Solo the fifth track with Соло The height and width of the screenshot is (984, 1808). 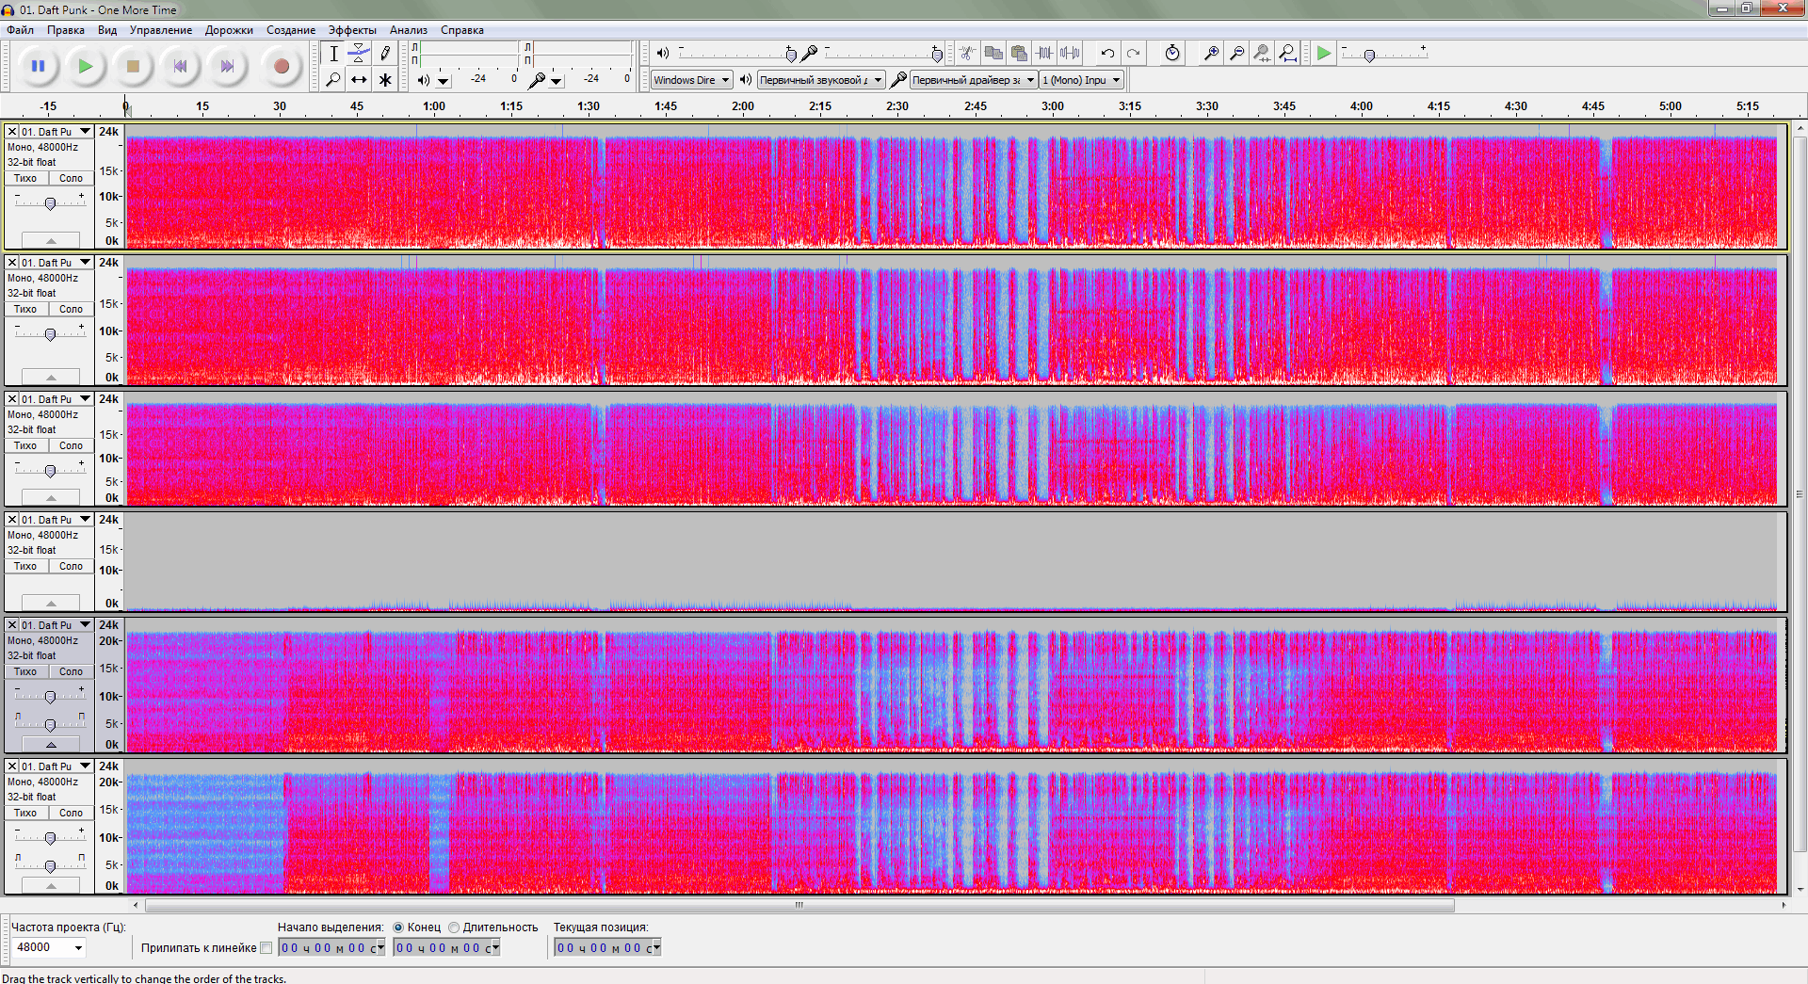point(72,671)
